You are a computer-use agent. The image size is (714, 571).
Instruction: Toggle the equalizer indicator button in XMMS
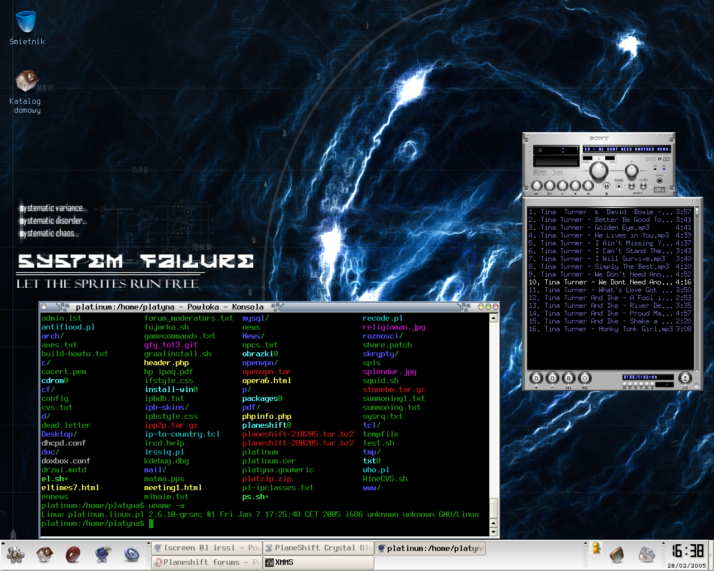pos(655,169)
